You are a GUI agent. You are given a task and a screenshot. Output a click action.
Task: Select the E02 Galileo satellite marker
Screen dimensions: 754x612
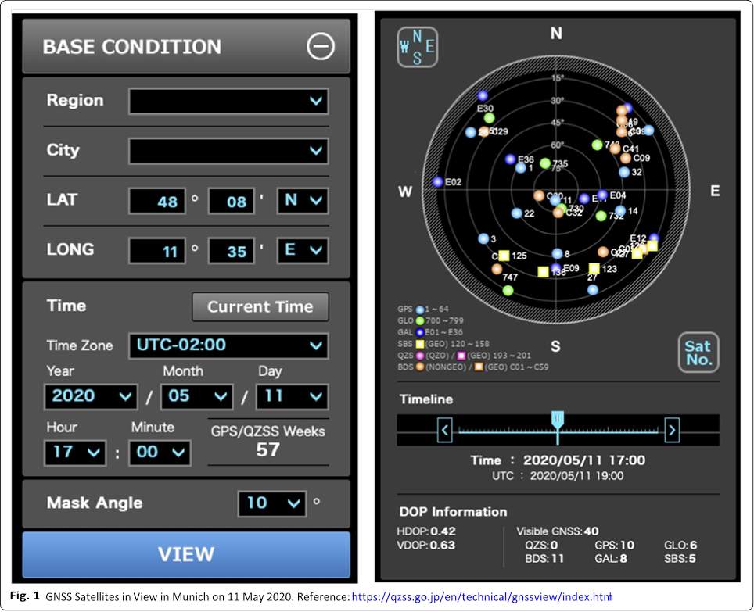438,182
